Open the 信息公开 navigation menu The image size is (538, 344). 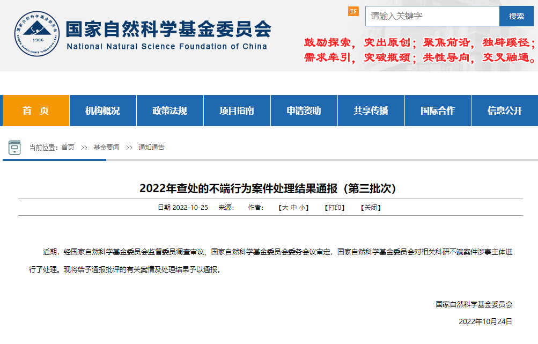pyautogui.click(x=505, y=111)
